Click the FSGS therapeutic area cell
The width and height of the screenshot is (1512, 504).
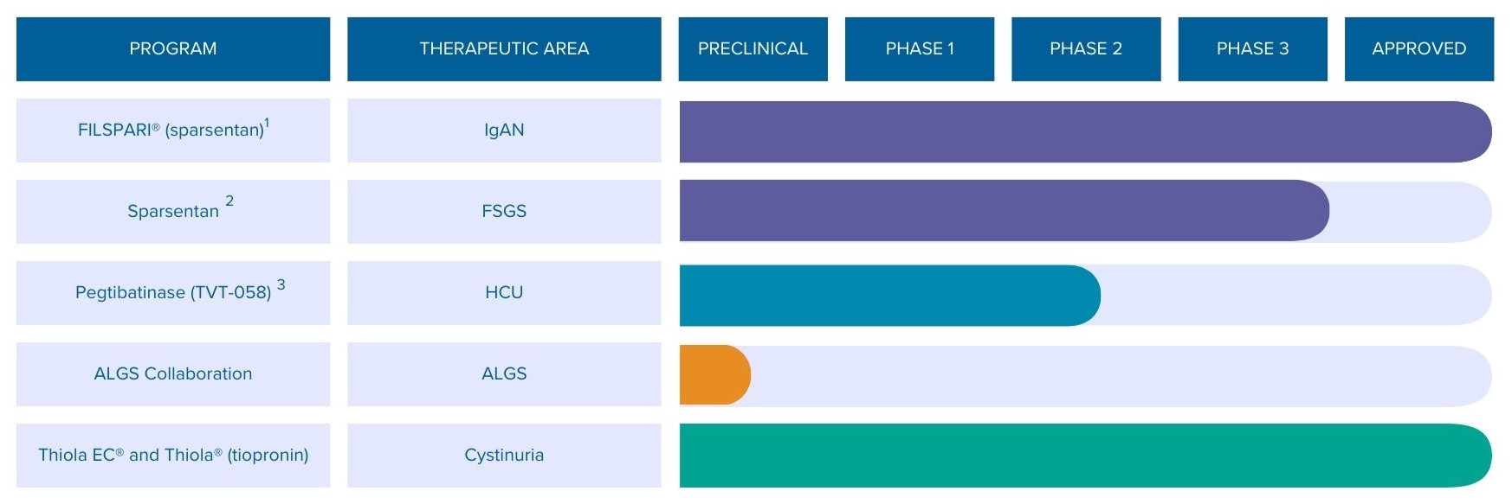click(504, 212)
